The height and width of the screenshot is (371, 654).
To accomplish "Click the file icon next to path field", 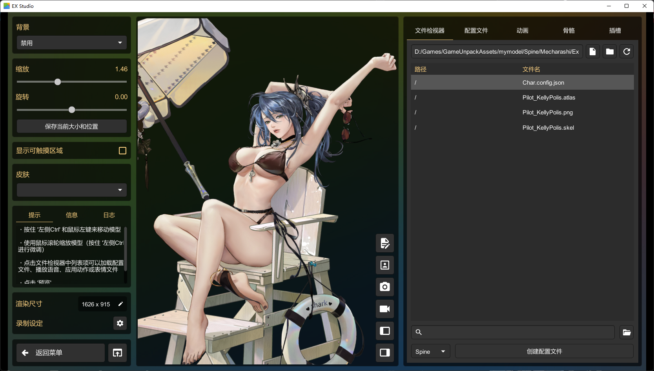I will pyautogui.click(x=593, y=51).
